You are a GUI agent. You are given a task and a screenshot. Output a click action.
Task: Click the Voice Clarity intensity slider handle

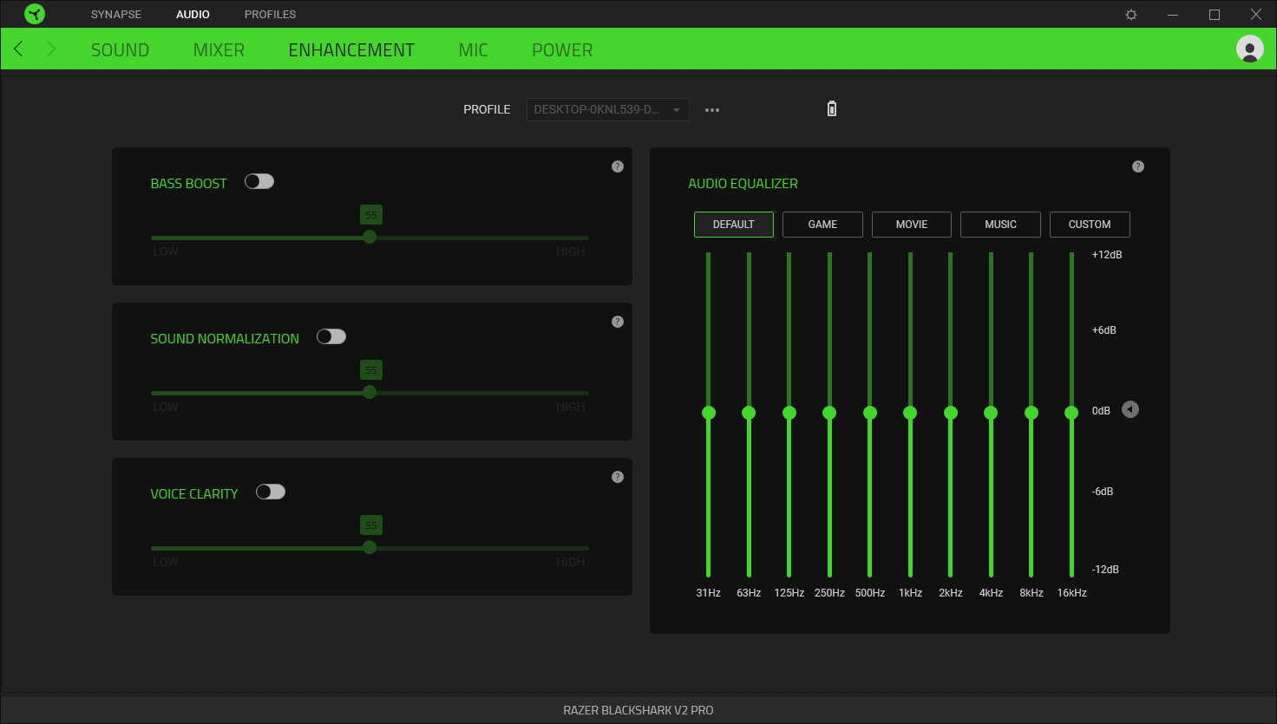(x=370, y=547)
